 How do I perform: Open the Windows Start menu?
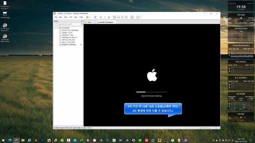point(3,140)
